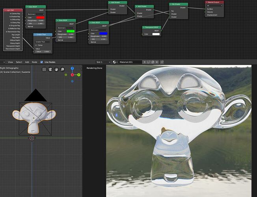Open the View menu in node editor
257x197 pixels.
[x=10, y=62]
